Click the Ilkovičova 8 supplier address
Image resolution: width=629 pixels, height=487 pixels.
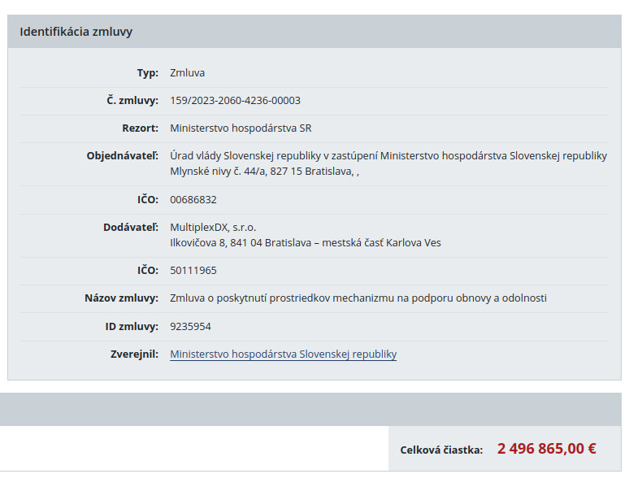[305, 243]
